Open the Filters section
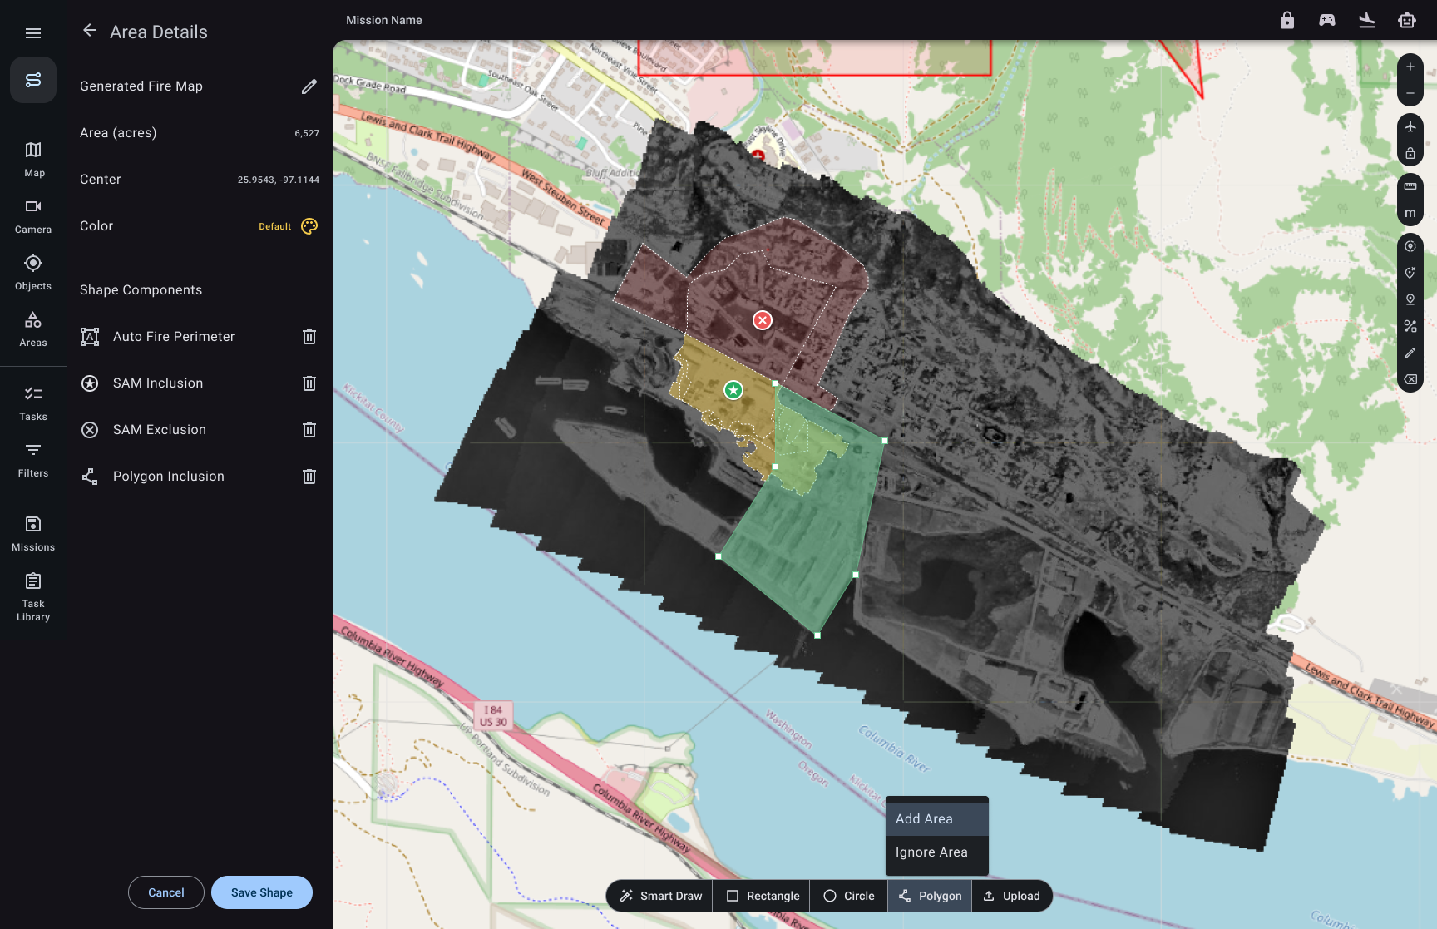This screenshot has width=1437, height=929. (33, 459)
